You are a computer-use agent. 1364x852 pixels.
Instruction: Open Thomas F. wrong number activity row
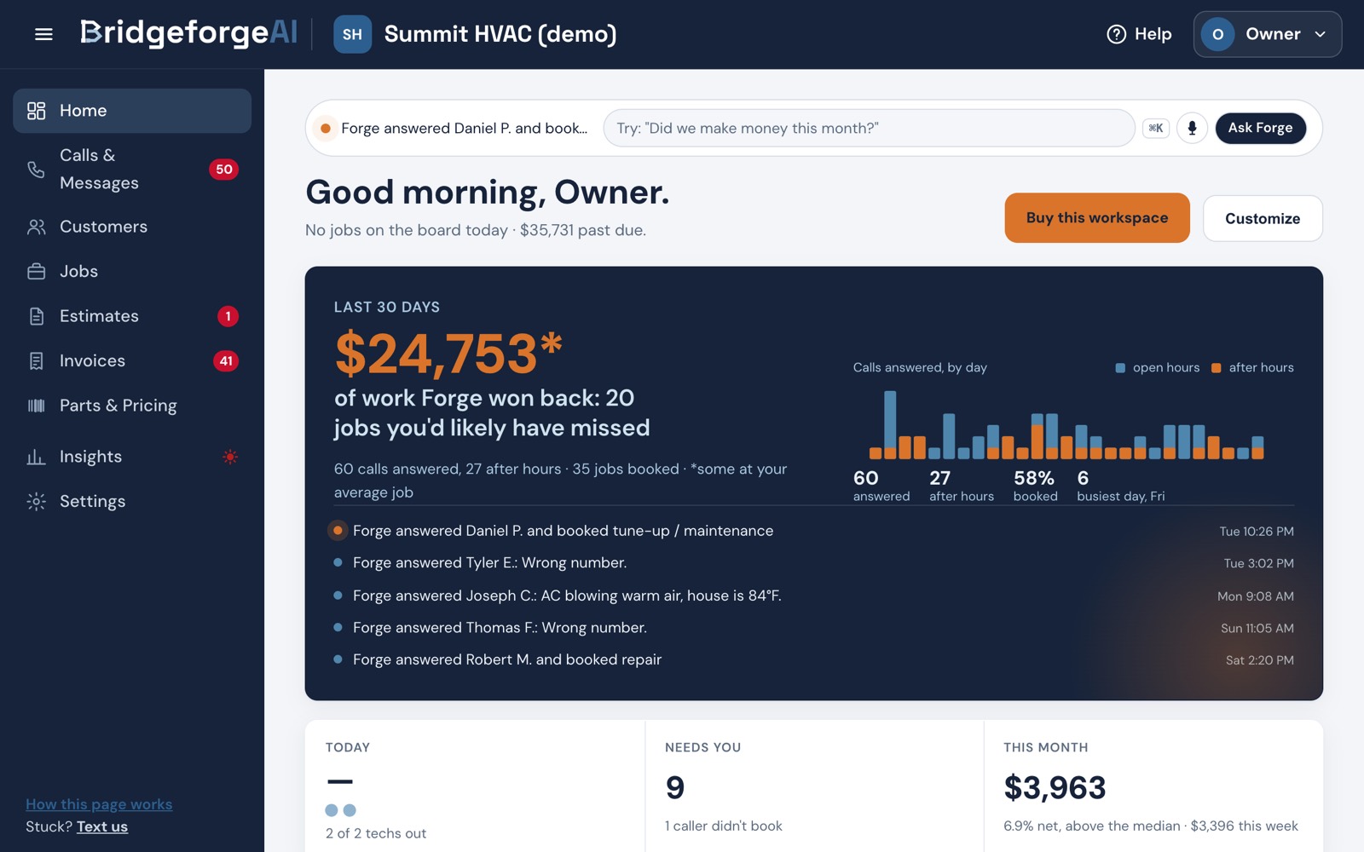[x=814, y=628]
